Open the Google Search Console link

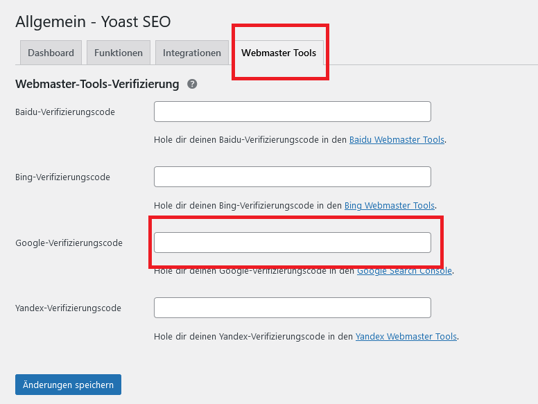coord(404,270)
